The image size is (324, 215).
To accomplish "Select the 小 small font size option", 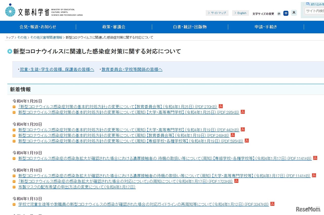I will (x=279, y=13).
